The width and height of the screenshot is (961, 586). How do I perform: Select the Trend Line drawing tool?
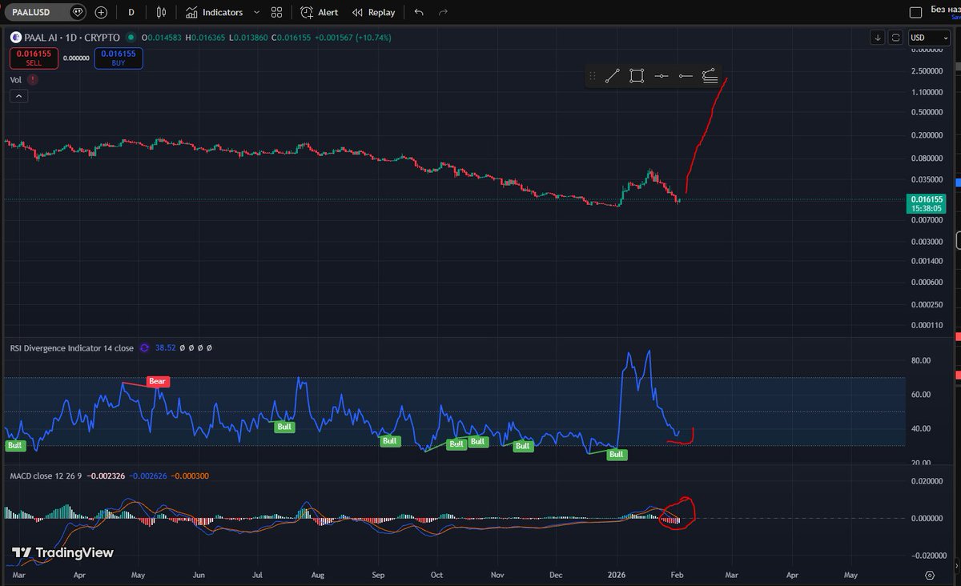coord(613,76)
